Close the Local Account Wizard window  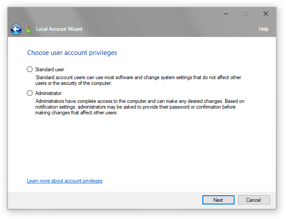coord(266,14)
